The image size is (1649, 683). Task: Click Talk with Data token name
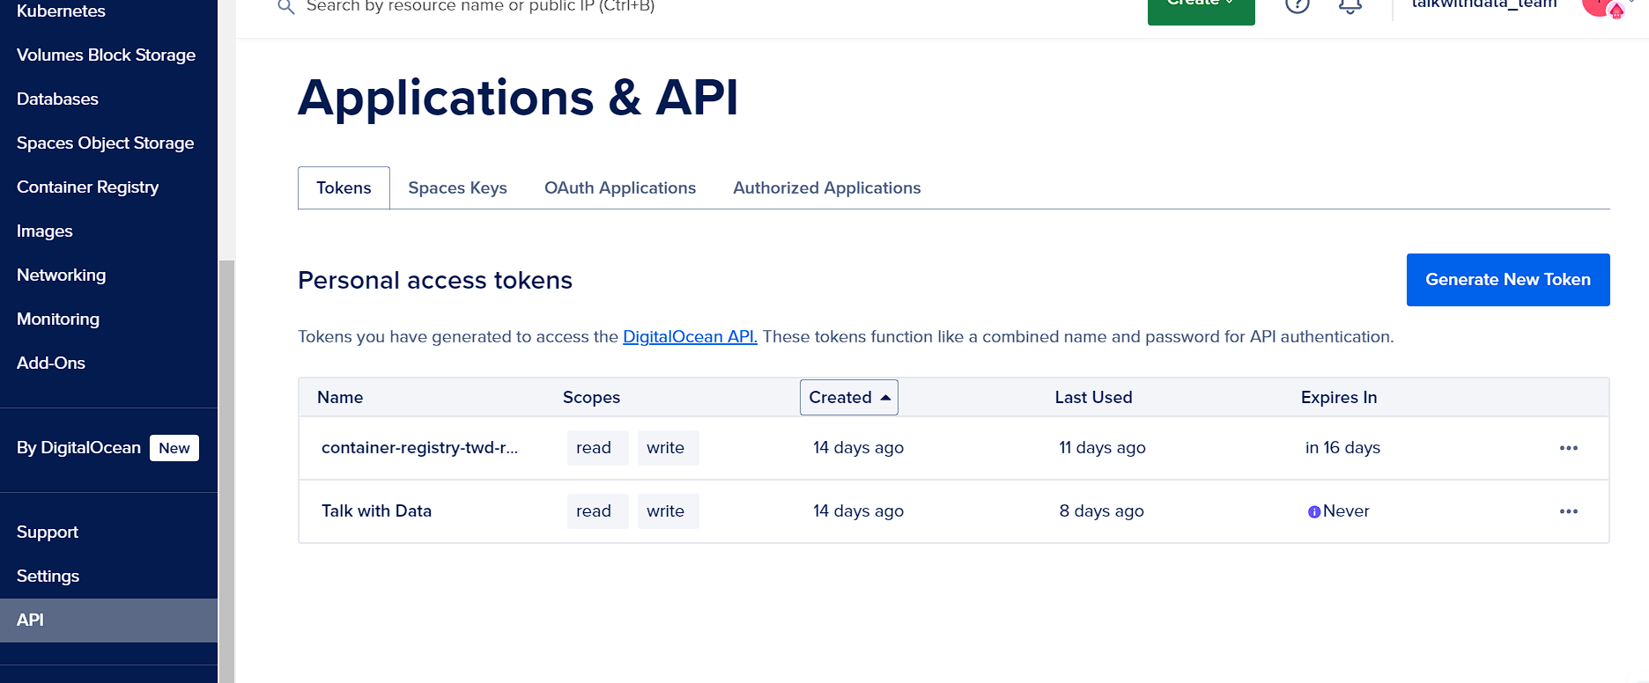click(x=376, y=511)
